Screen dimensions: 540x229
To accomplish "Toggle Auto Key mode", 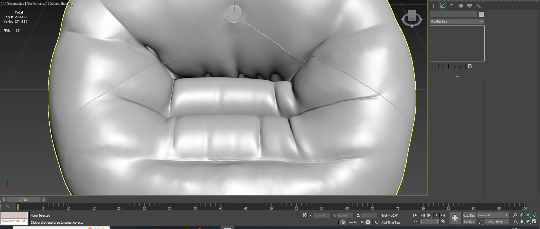I will (469, 215).
